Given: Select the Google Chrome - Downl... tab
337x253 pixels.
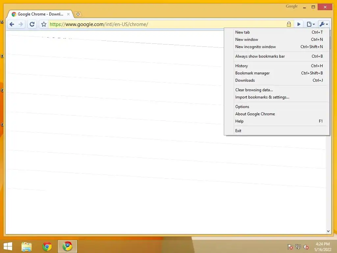Looking at the screenshot, I should click(x=40, y=14).
